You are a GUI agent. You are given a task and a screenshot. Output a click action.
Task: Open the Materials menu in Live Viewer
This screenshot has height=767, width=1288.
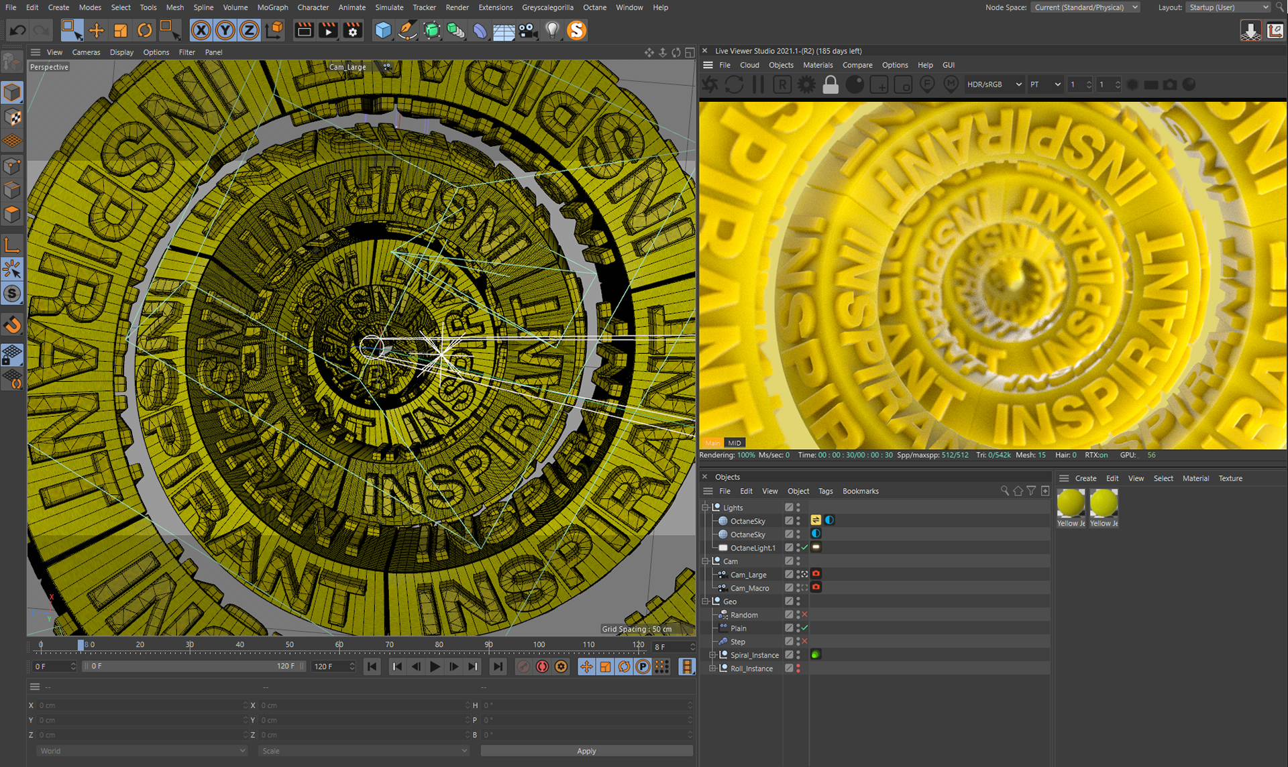tap(818, 65)
